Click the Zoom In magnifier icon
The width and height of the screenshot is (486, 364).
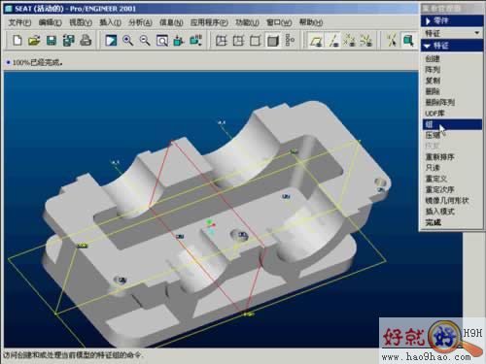(x=128, y=41)
